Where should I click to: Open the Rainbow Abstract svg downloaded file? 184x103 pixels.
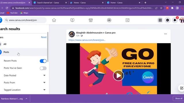12,99
